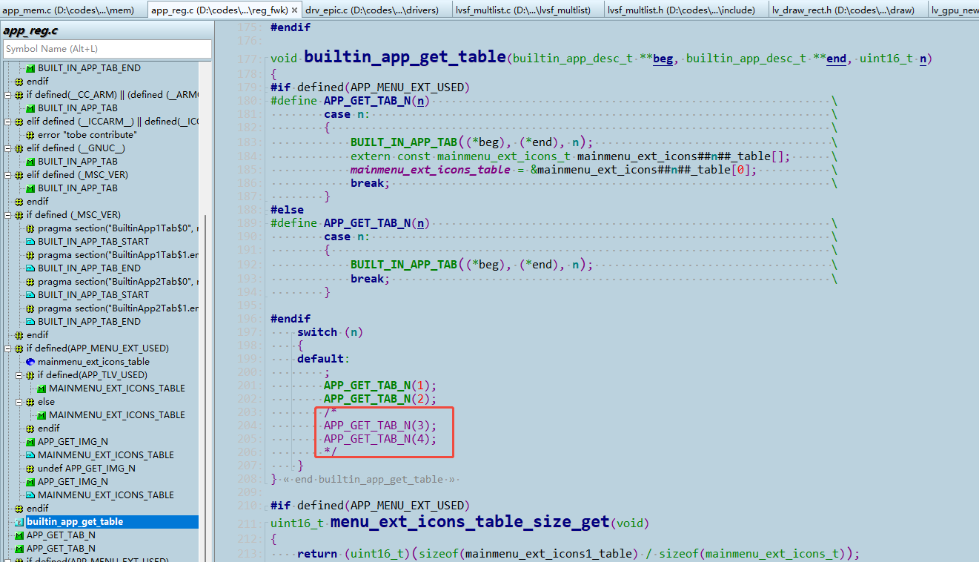Click macro icon of BUILT_IN_APP_TAB under __CC_ARM branch
The height and width of the screenshot is (562, 979).
30,108
